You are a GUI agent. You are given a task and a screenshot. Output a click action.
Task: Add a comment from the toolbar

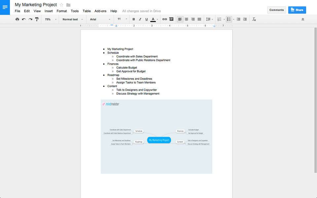pyautogui.click(x=171, y=19)
